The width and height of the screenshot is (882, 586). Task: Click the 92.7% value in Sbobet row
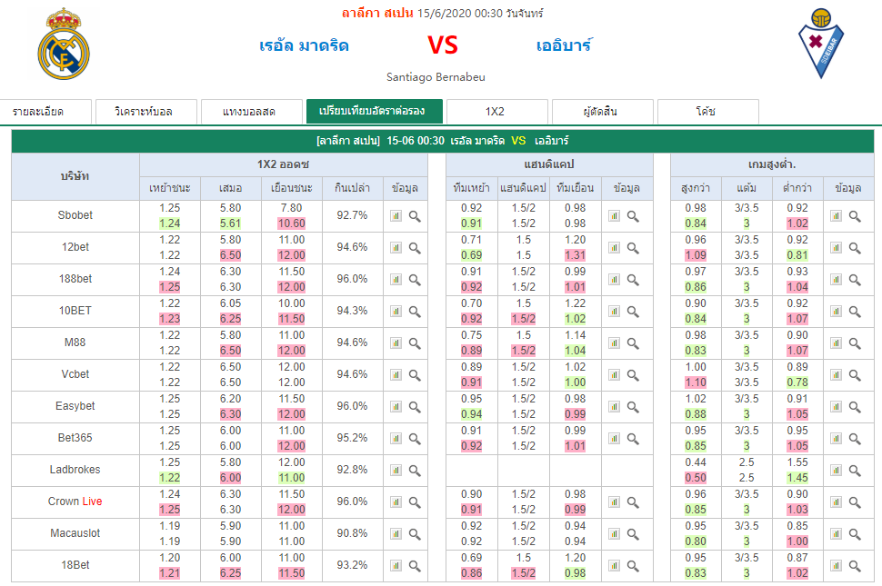pyautogui.click(x=352, y=215)
